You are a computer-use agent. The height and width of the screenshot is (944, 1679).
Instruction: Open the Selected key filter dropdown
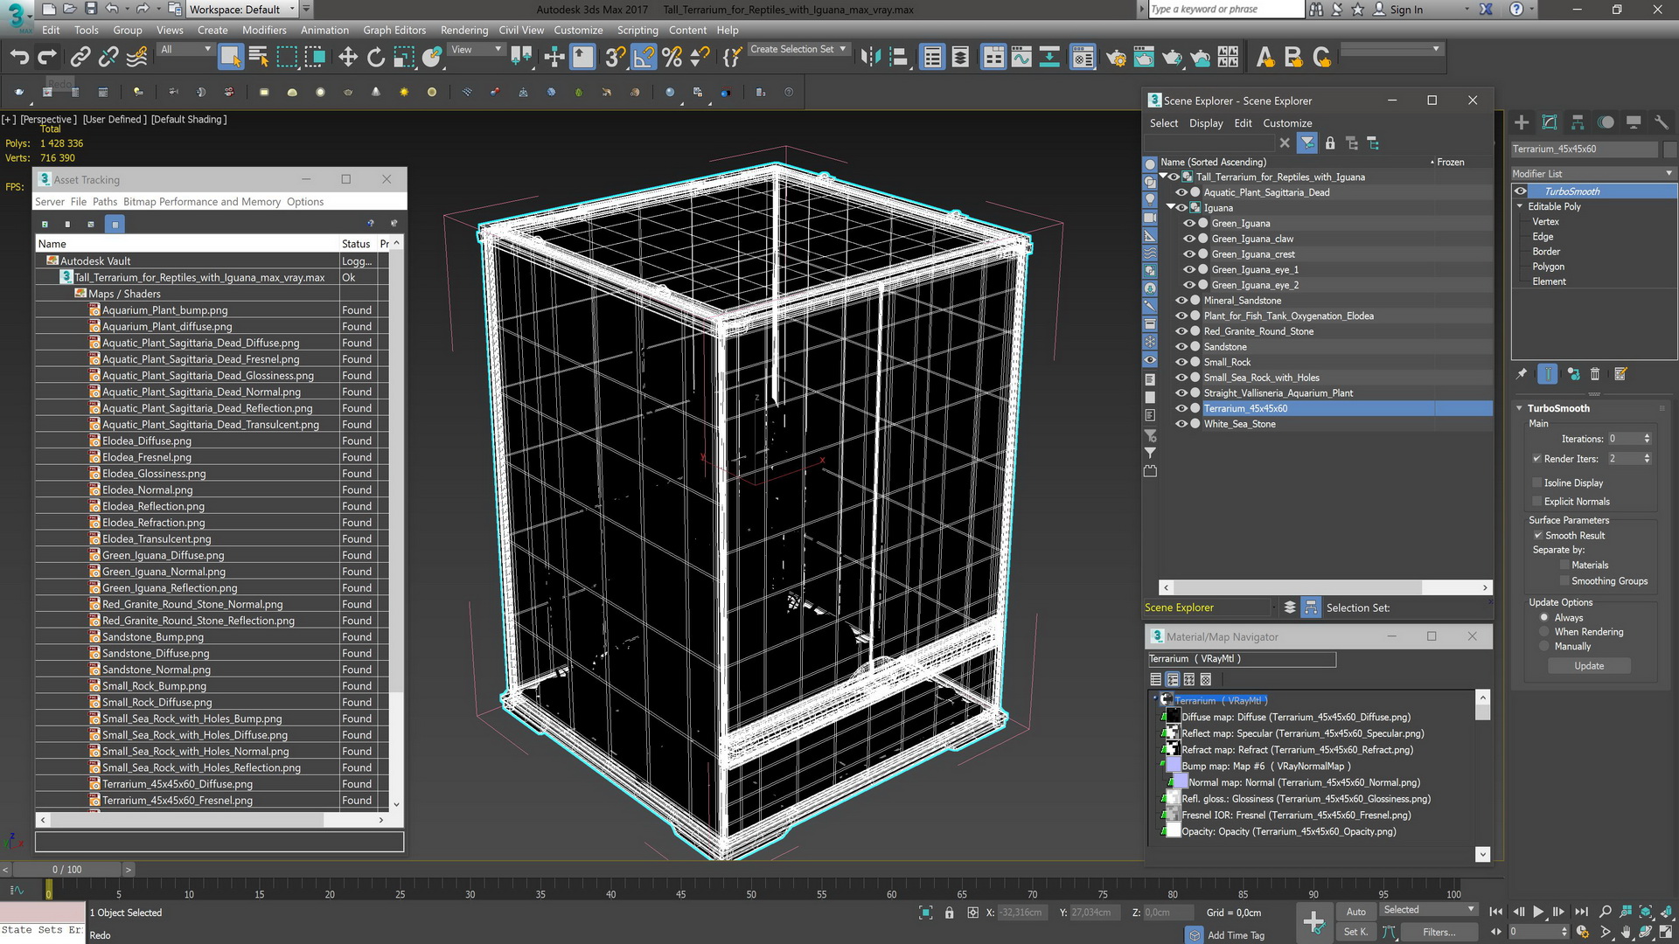tap(1428, 910)
